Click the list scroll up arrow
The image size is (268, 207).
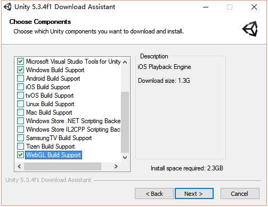125,62
